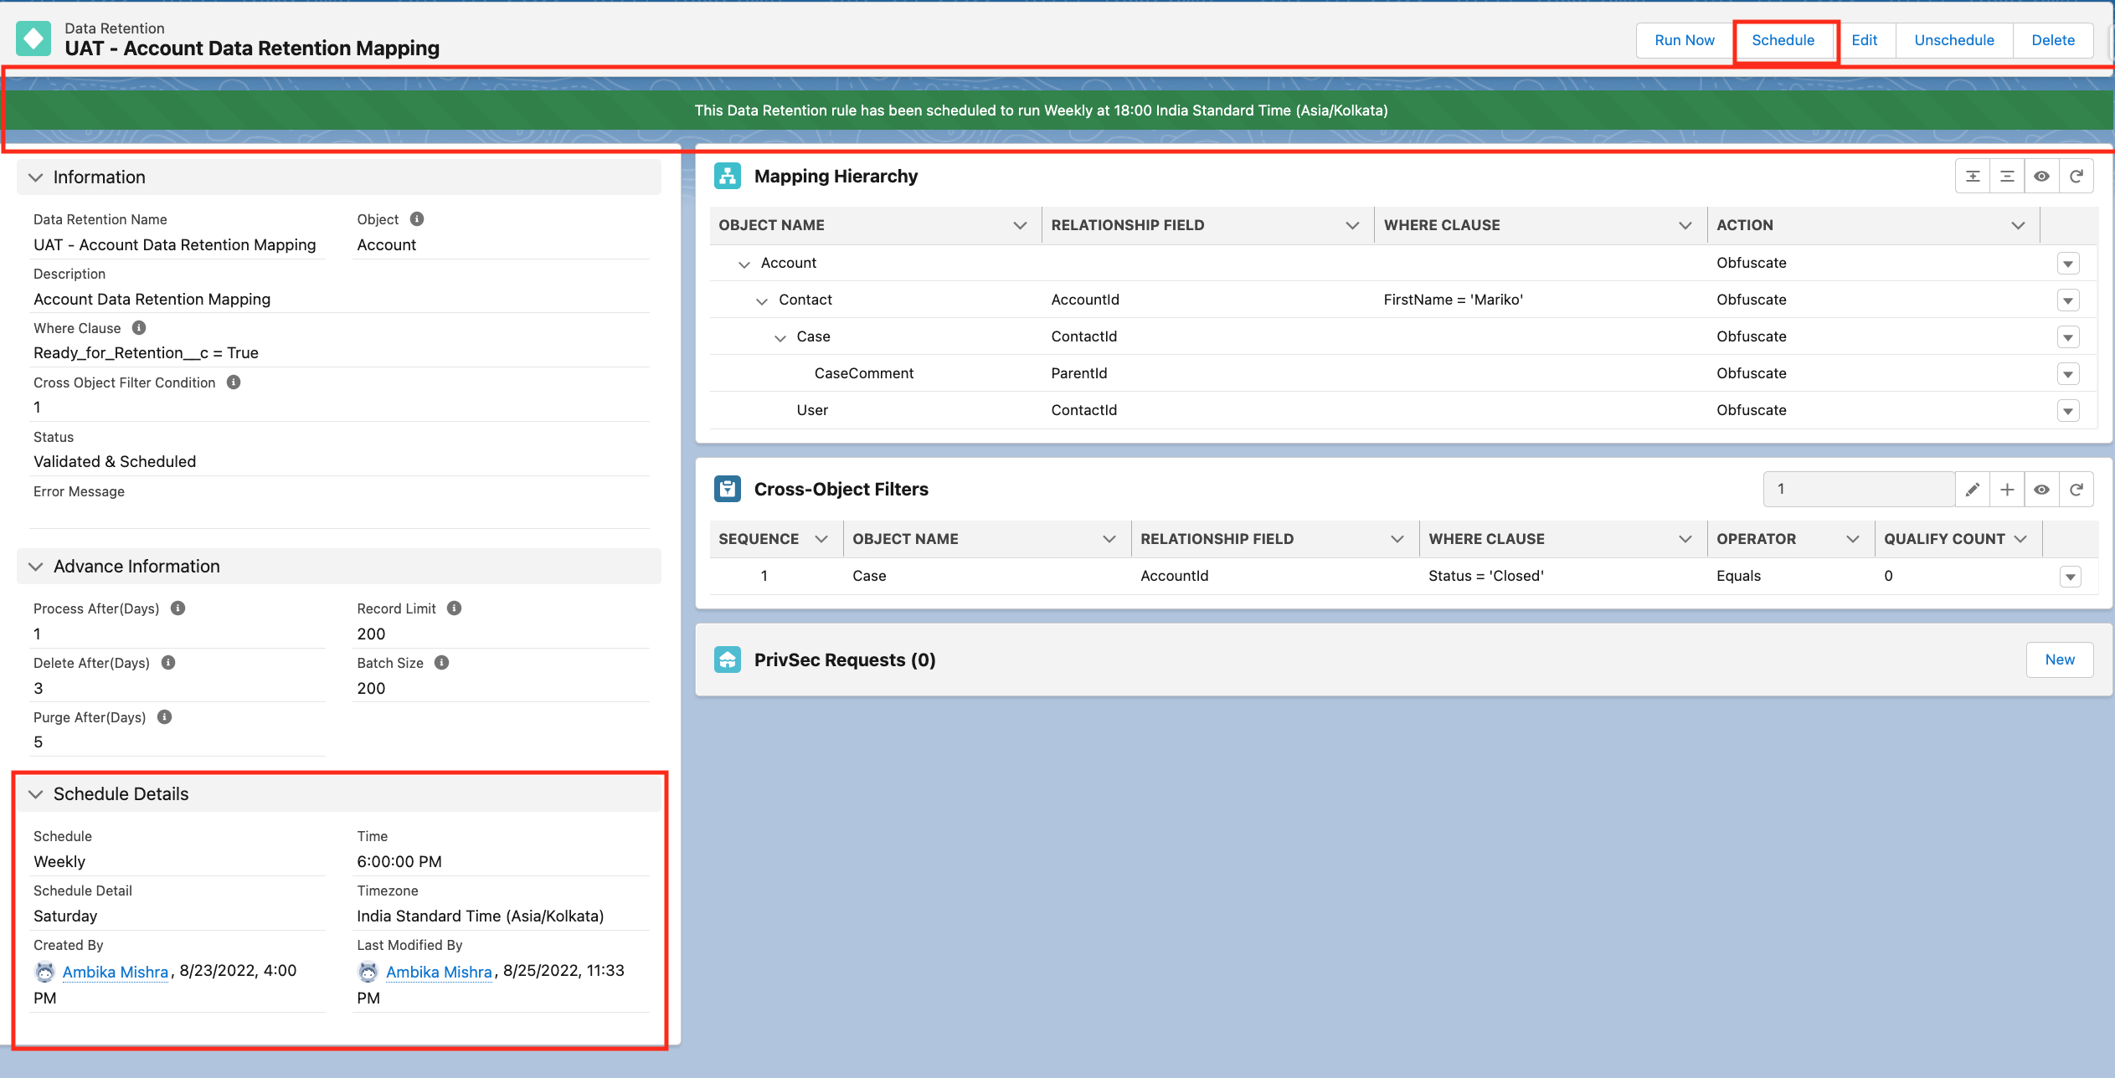The height and width of the screenshot is (1078, 2115).
Task: Toggle eye visibility icon in Mapping Hierarchy
Action: click(x=2041, y=177)
